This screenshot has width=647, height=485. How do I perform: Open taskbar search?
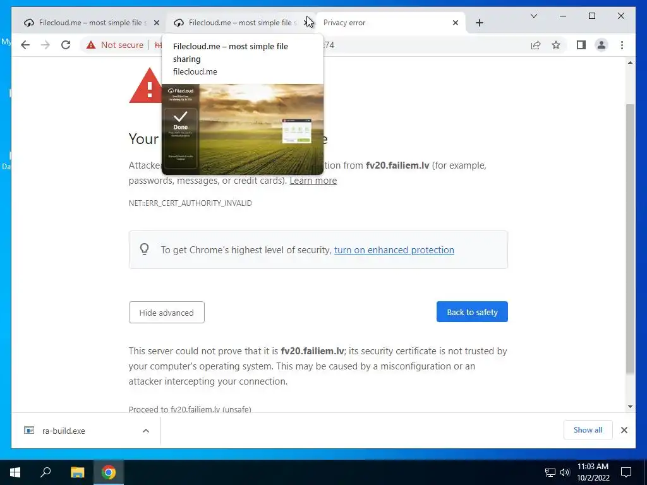coord(45,472)
